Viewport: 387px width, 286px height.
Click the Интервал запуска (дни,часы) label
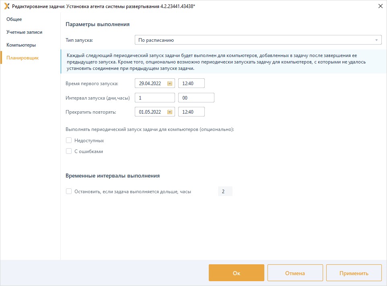pos(98,98)
